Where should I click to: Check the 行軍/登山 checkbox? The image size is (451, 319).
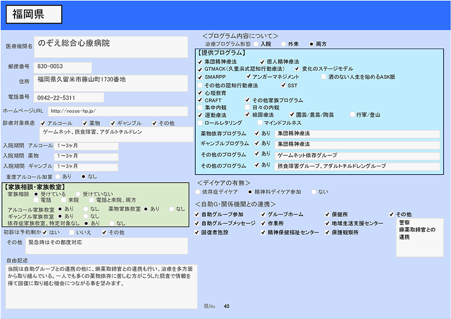[x=352, y=115]
